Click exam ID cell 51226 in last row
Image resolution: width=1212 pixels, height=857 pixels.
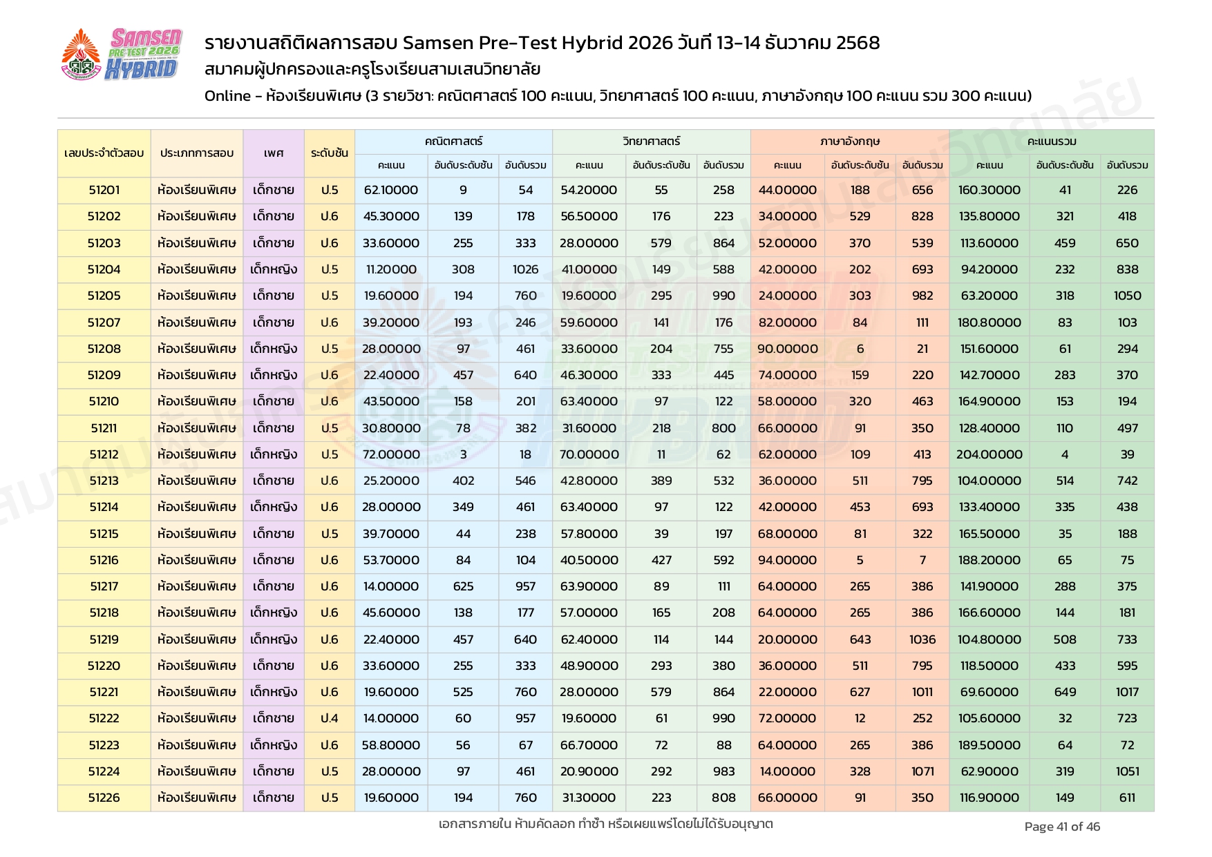tap(104, 798)
